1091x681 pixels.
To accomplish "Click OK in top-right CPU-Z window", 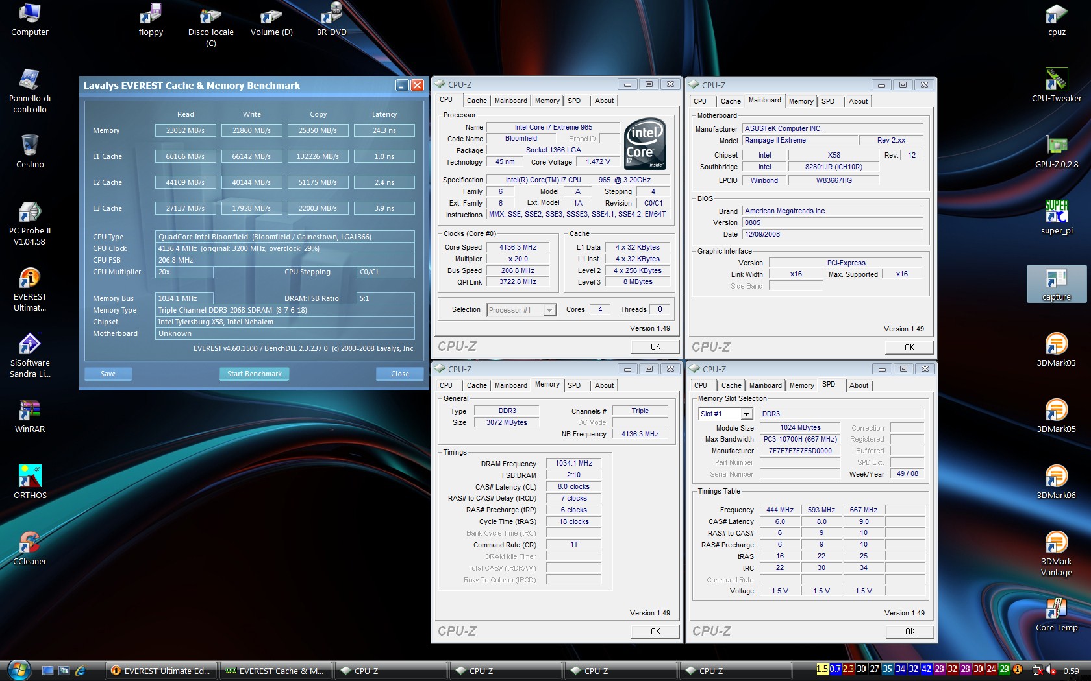I will point(909,348).
